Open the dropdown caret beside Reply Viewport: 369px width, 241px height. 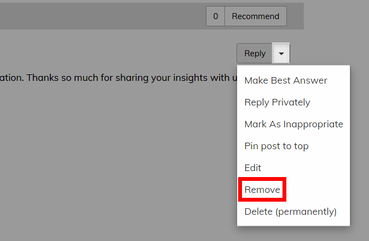[x=281, y=54]
